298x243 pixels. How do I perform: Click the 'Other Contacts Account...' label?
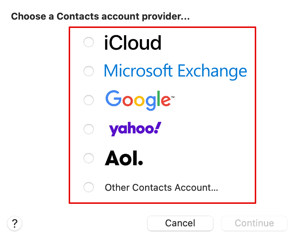click(161, 188)
